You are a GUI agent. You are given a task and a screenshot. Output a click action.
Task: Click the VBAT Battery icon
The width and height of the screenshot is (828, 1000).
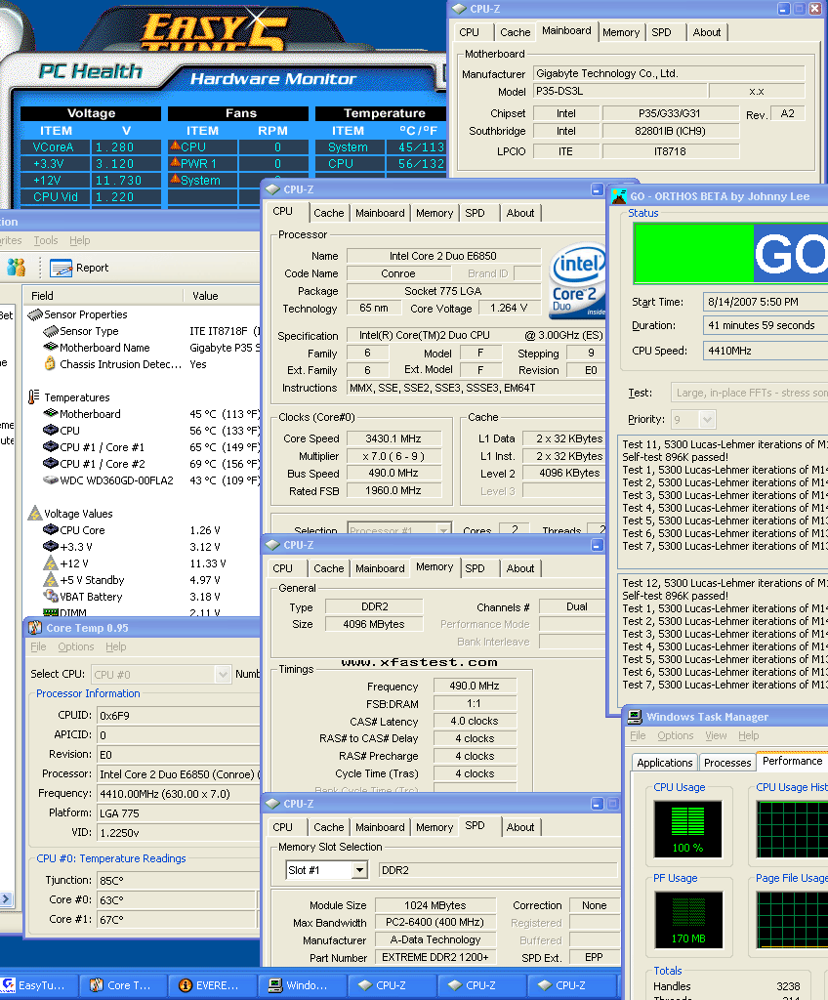tap(51, 597)
